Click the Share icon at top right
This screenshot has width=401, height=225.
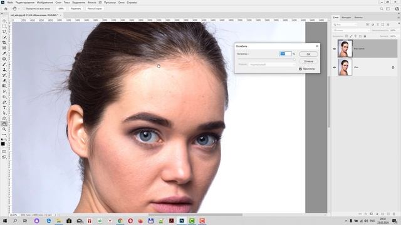click(x=397, y=9)
